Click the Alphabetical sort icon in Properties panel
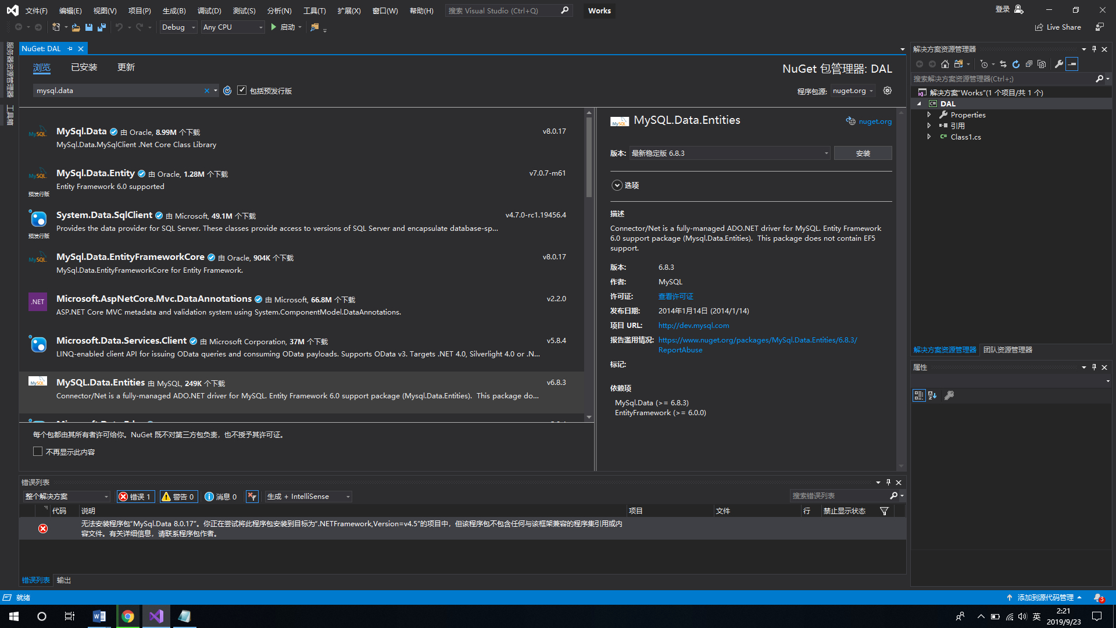The width and height of the screenshot is (1116, 628). (x=932, y=395)
